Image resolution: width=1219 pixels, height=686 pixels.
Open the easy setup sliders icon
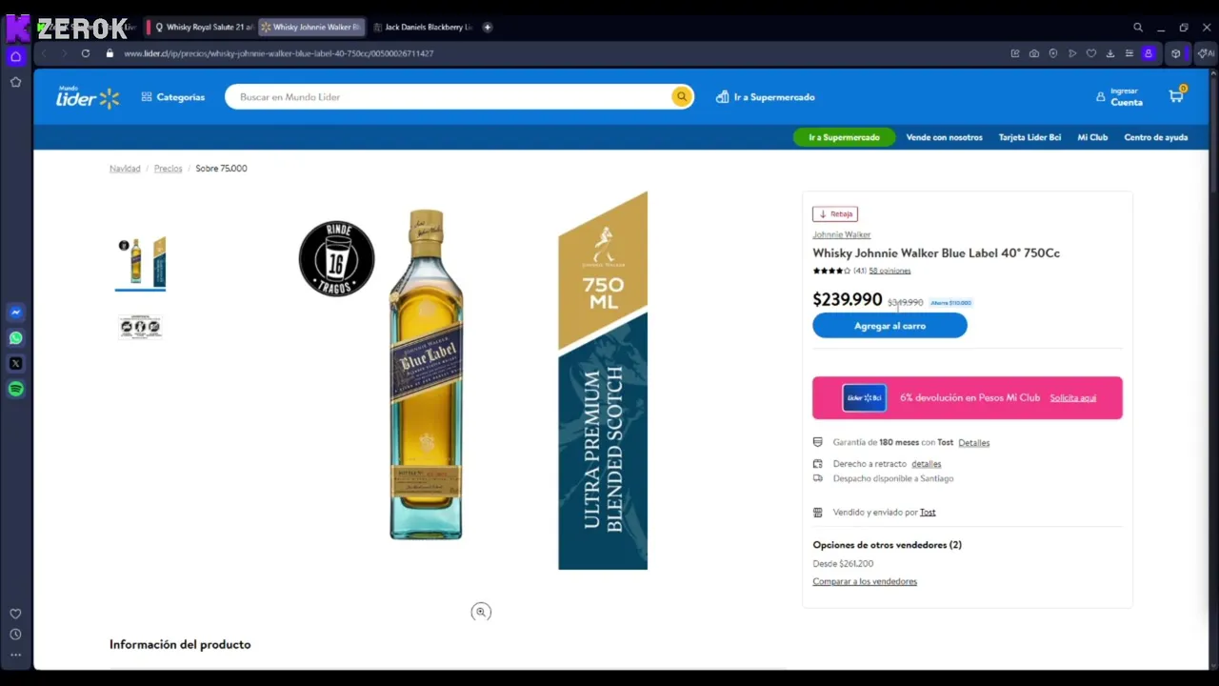[x=1129, y=53]
